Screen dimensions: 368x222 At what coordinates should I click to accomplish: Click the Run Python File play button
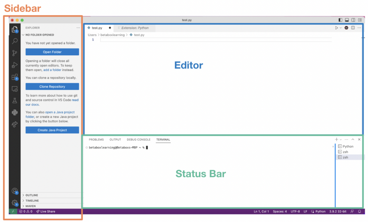pyautogui.click(x=337, y=27)
